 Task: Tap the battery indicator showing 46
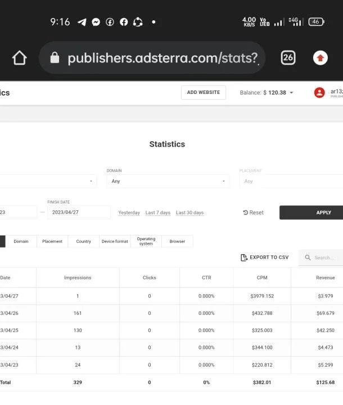(316, 22)
